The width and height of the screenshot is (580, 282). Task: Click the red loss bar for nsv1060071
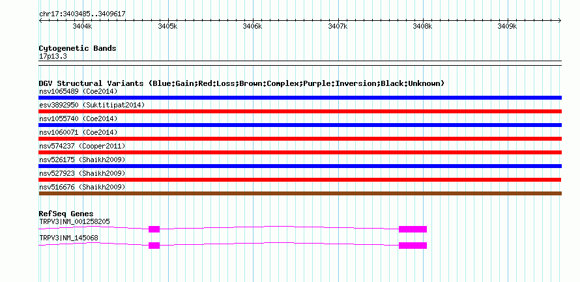point(300,139)
